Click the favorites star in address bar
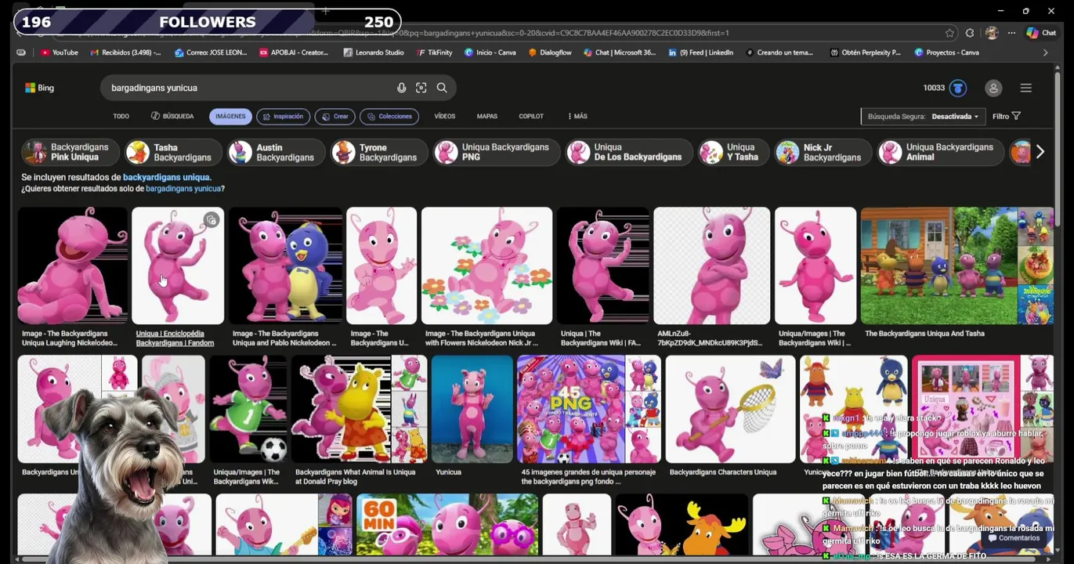 pyautogui.click(x=949, y=33)
